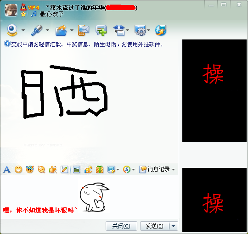Click the contact's avatar picture

(11, 10)
